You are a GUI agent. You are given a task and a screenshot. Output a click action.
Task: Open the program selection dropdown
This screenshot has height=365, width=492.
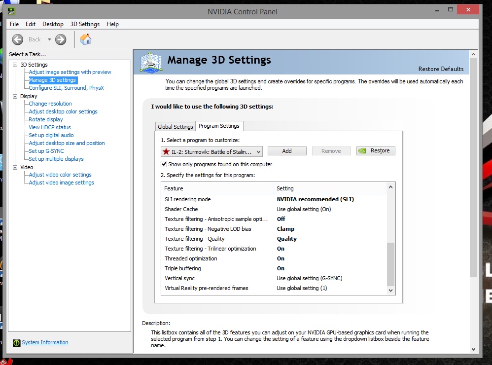[211, 151]
